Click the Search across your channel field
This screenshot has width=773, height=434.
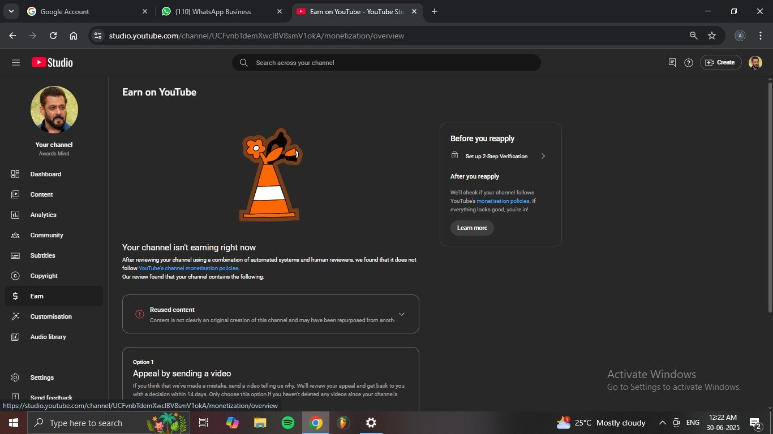(386, 63)
